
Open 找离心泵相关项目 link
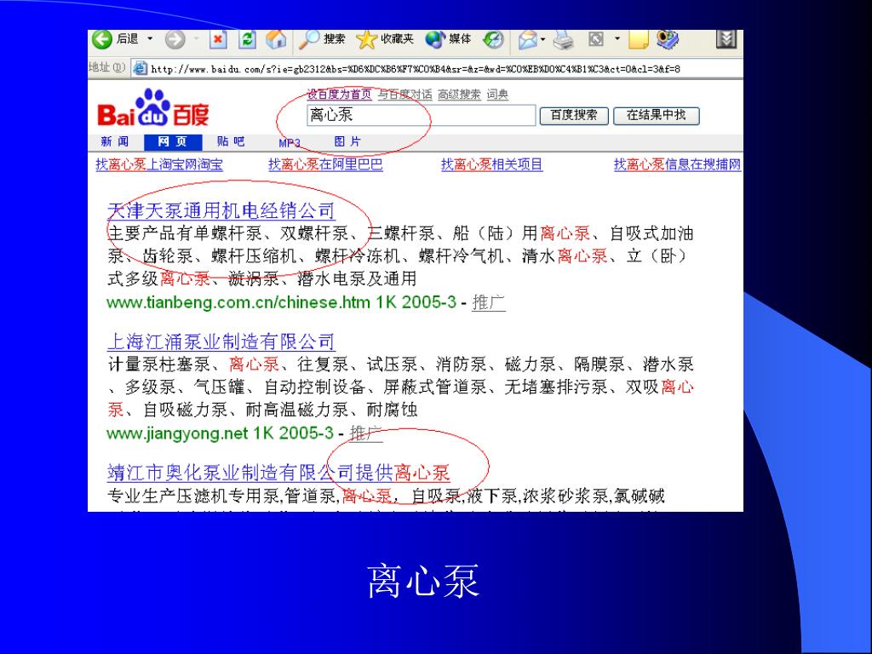click(491, 164)
